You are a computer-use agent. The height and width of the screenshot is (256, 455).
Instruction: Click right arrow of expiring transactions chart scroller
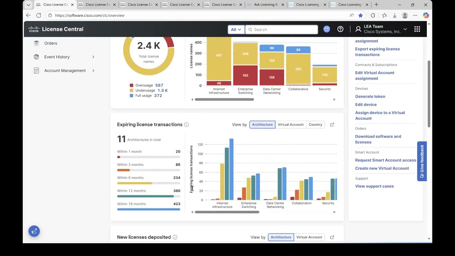(x=334, y=212)
